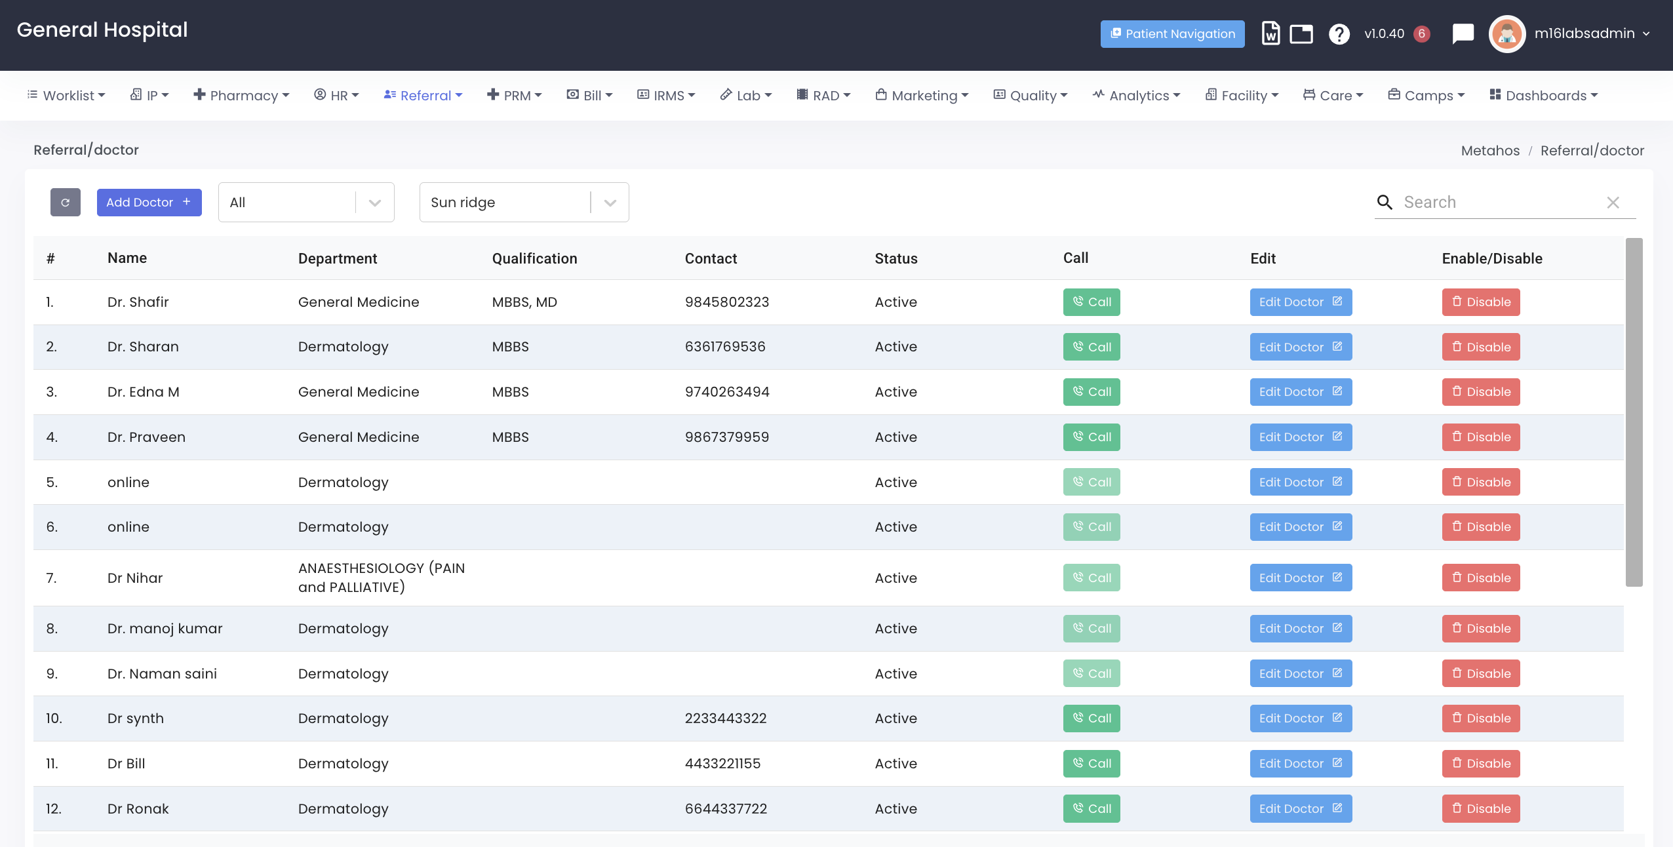This screenshot has height=847, width=1673.
Task: Click the user avatar picture
Action: pos(1506,33)
